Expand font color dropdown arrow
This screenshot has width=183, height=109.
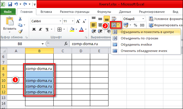pos(86,29)
